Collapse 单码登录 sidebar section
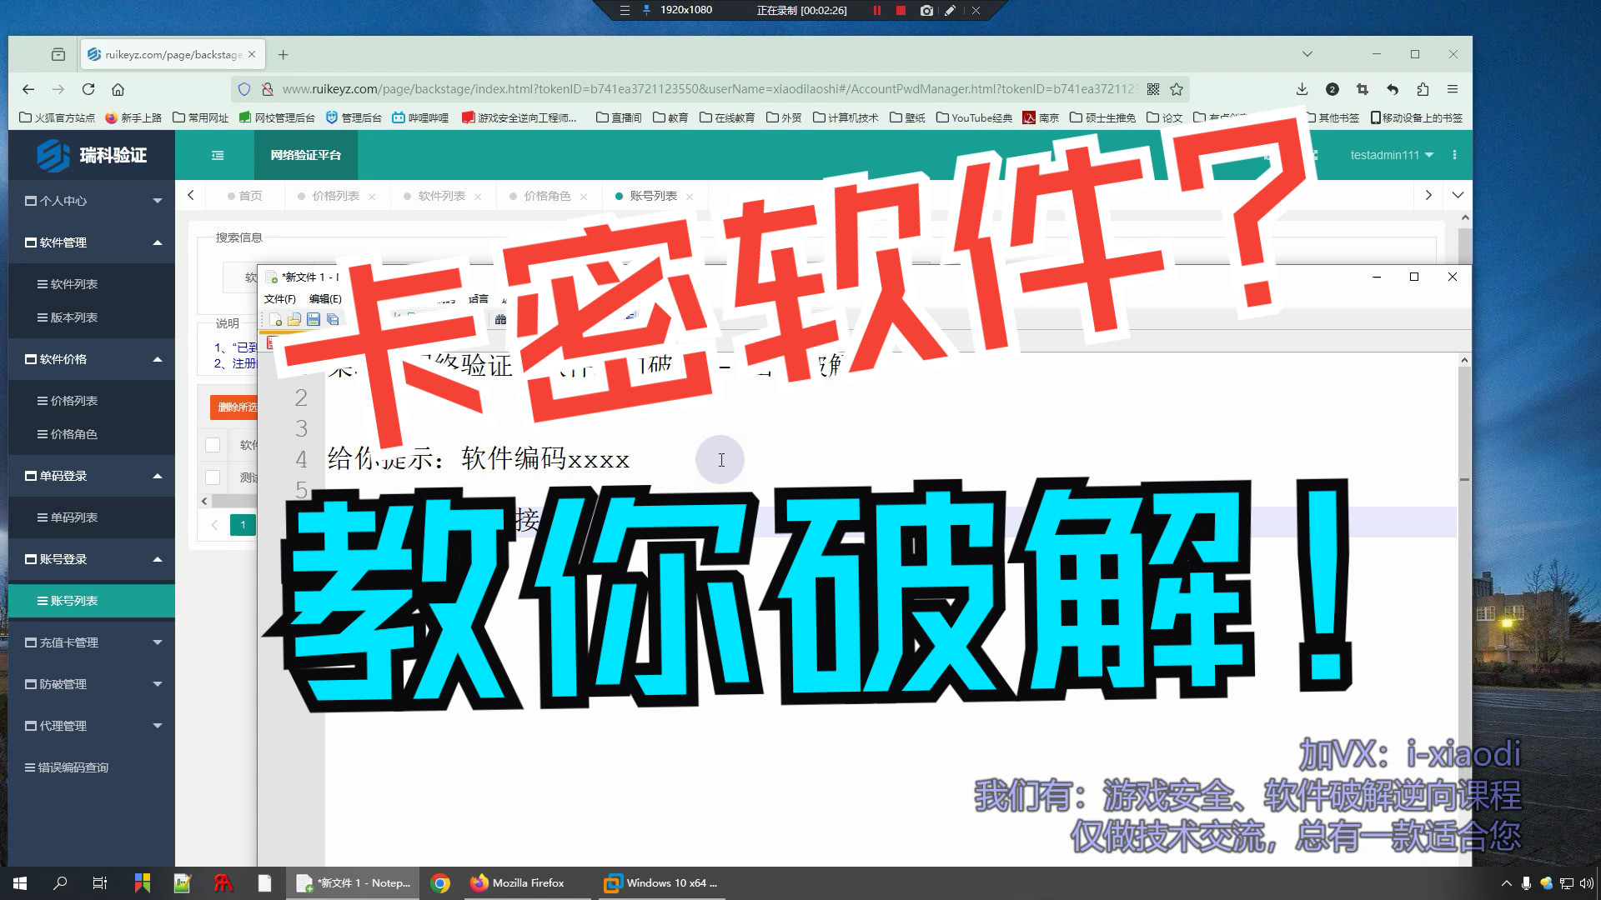Viewport: 1601px width, 900px height. point(92,476)
